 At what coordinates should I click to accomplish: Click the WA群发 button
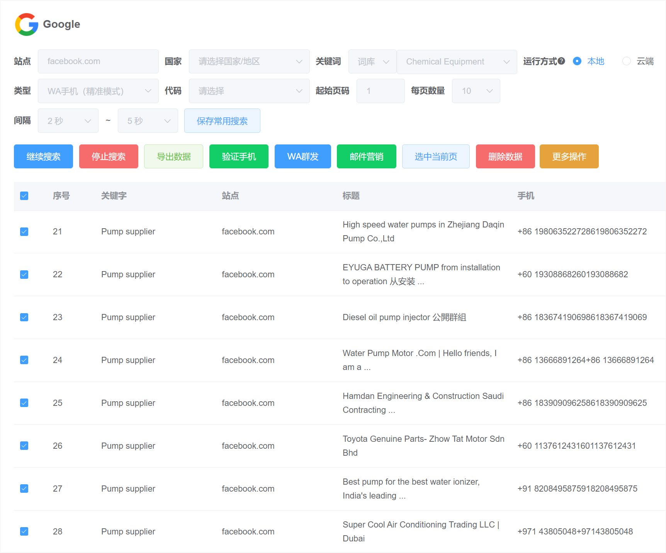(x=303, y=156)
